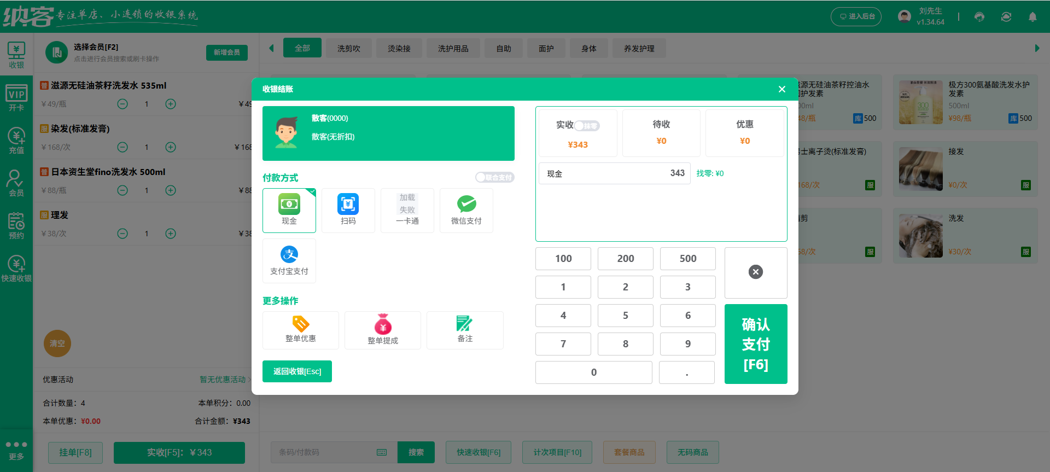Close the 收银结账 checkout dialog

coord(782,89)
